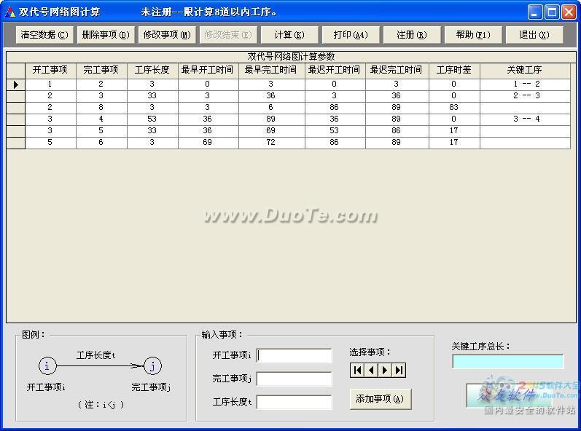Jump to first record navigation icon
This screenshot has width=581, height=431.
click(x=357, y=370)
